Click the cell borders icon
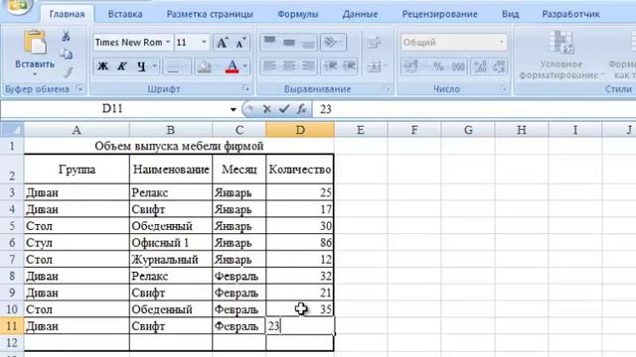Image resolution: width=636 pixels, height=357 pixels. click(173, 66)
